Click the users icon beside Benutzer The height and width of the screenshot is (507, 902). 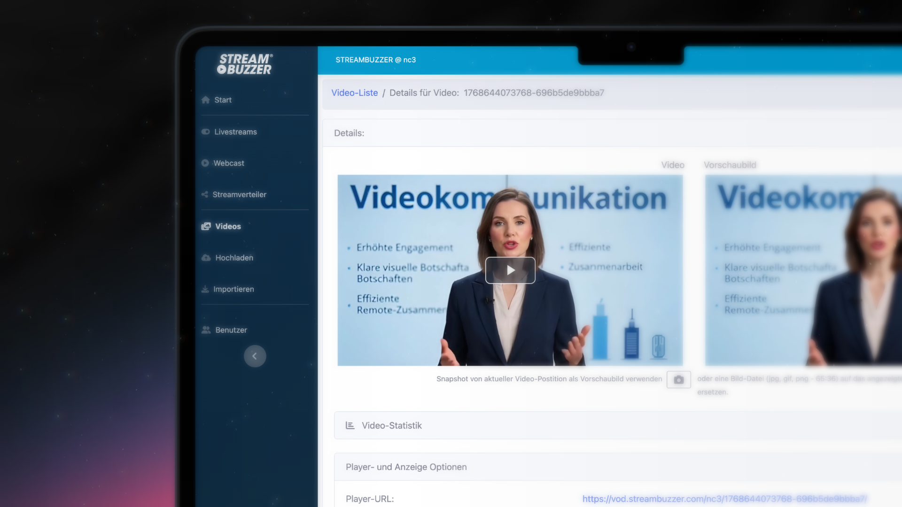(x=206, y=330)
